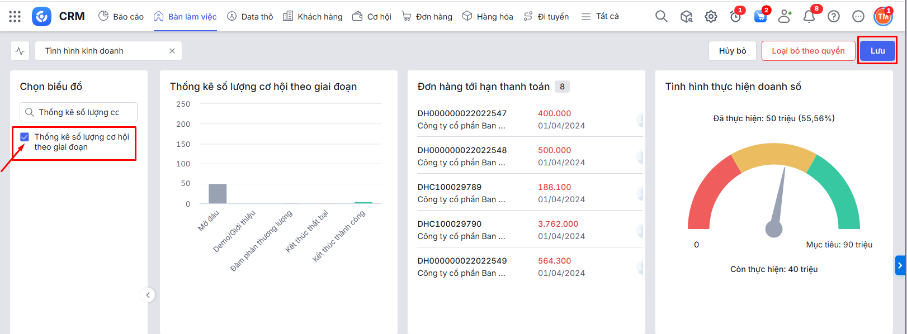The height and width of the screenshot is (334, 907).
Task: Expand the right side panel blue arrow
Action: (x=900, y=265)
